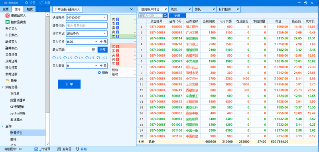Open 服务器 server icon in status bar
319x152 pixels.
pyautogui.click(x=59, y=149)
